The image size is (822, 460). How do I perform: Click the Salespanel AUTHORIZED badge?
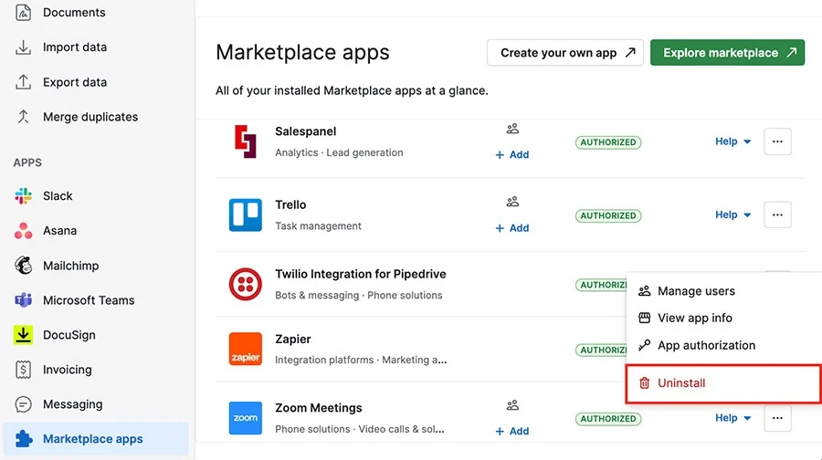tap(608, 142)
